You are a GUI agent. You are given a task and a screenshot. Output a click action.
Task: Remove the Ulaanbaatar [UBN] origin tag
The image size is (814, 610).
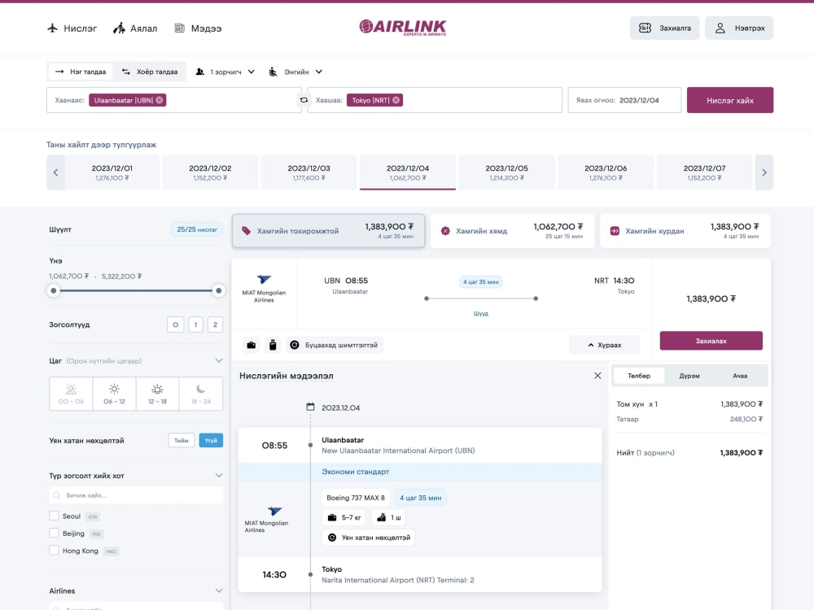coord(160,100)
